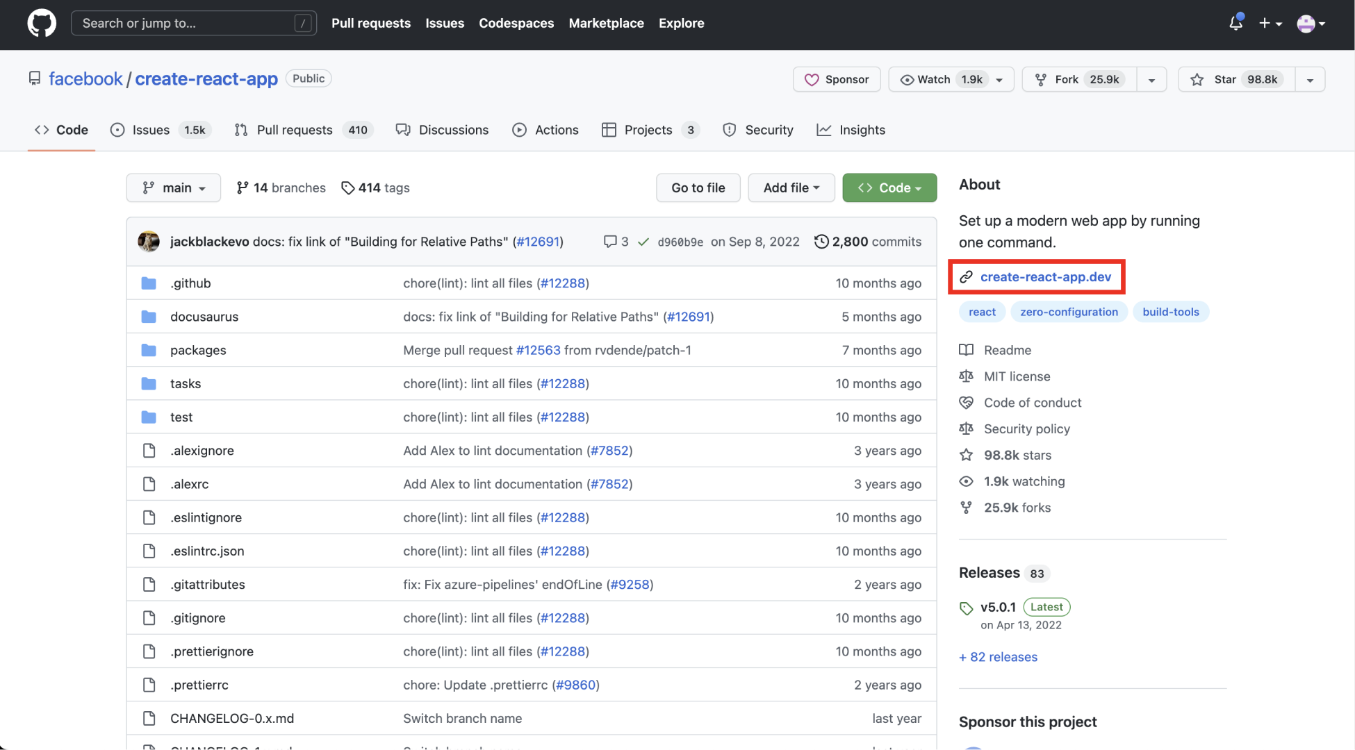The height and width of the screenshot is (750, 1355).
Task: View the + 82 releases link
Action: [x=998, y=657]
